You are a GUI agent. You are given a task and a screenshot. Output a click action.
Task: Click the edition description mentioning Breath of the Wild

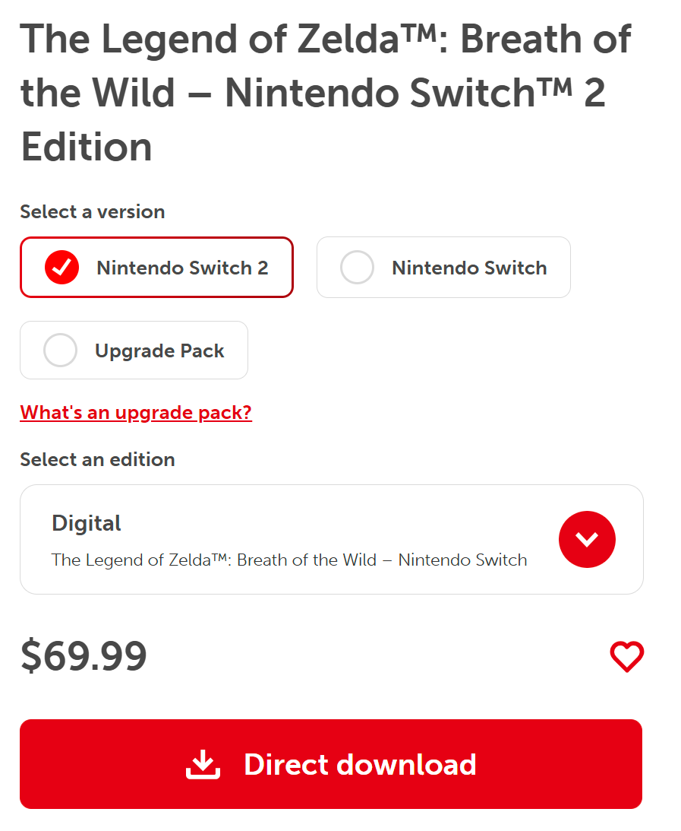288,560
